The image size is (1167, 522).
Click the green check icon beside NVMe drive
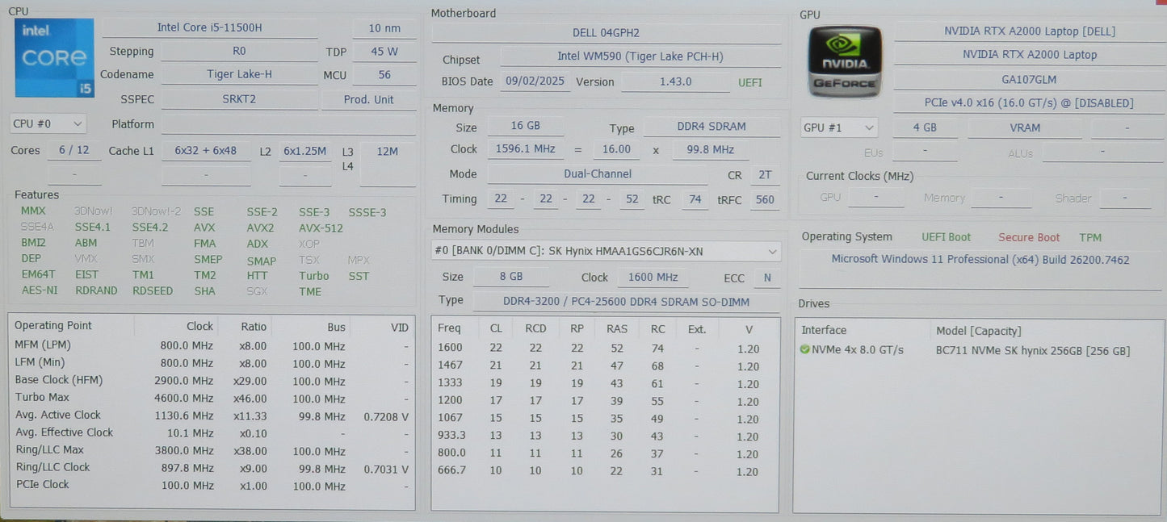(x=804, y=350)
